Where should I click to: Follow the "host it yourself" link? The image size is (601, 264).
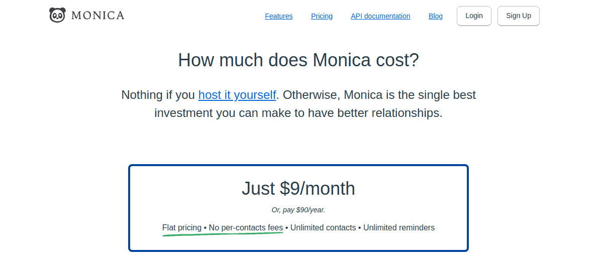click(237, 95)
